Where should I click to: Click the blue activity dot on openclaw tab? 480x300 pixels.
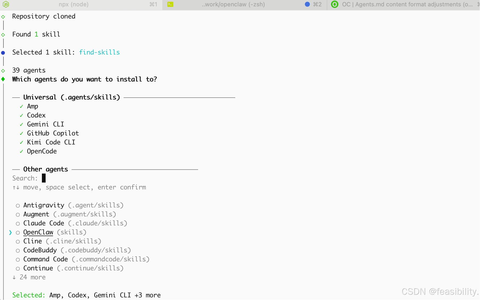[x=307, y=4]
